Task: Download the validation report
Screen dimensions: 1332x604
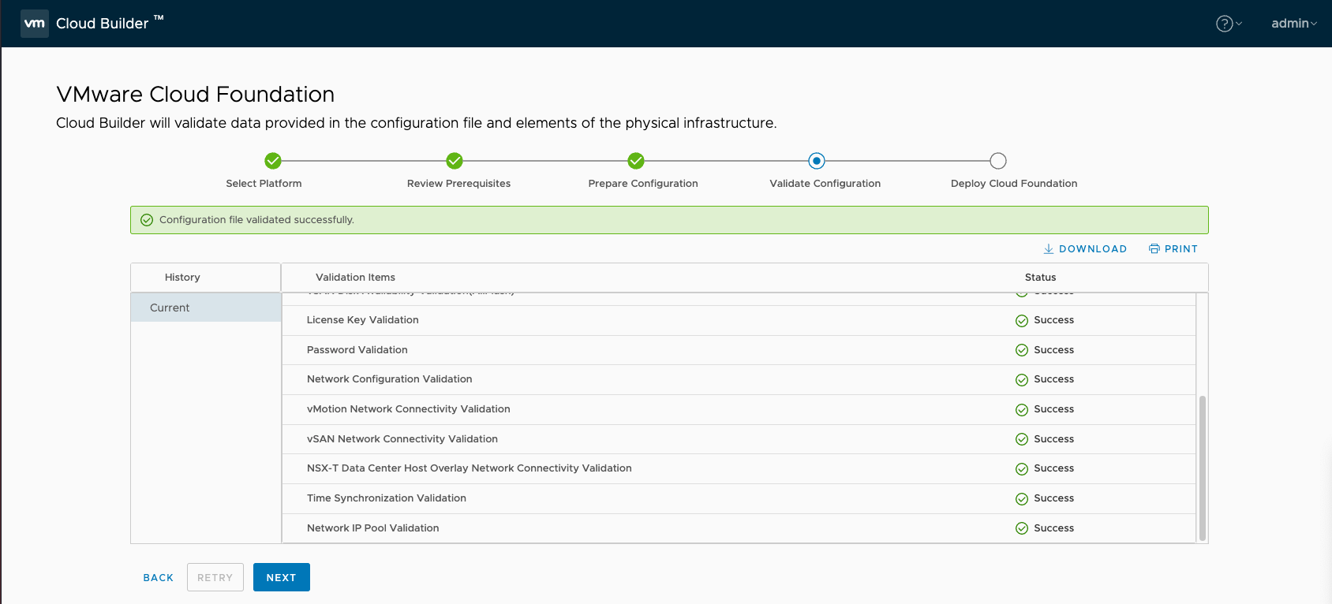Action: point(1085,249)
